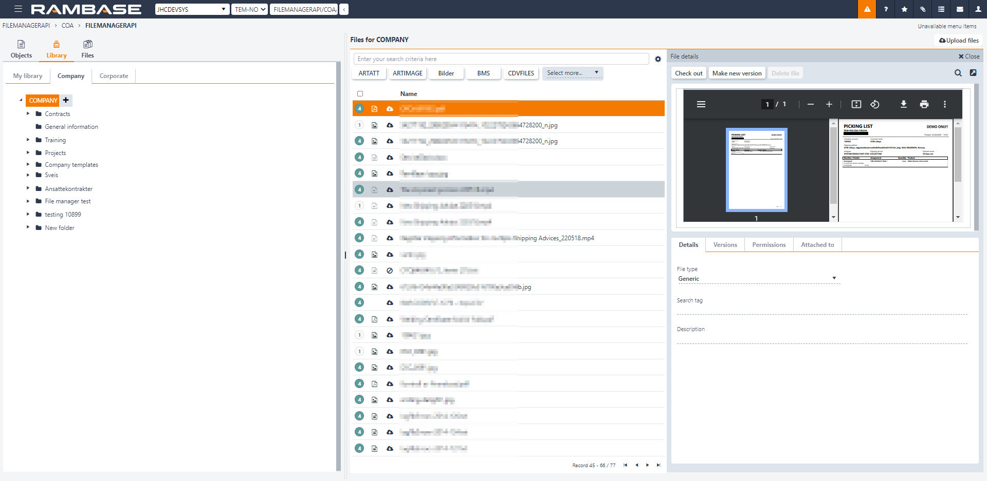Toggle the select-all checkbox beside Name

point(360,94)
